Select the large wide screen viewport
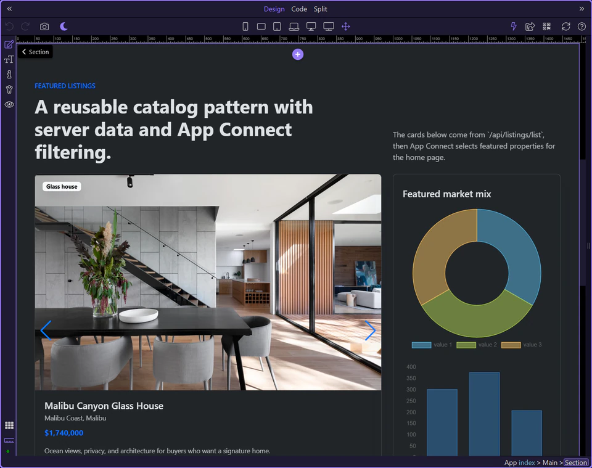This screenshot has height=468, width=592. tap(329, 27)
